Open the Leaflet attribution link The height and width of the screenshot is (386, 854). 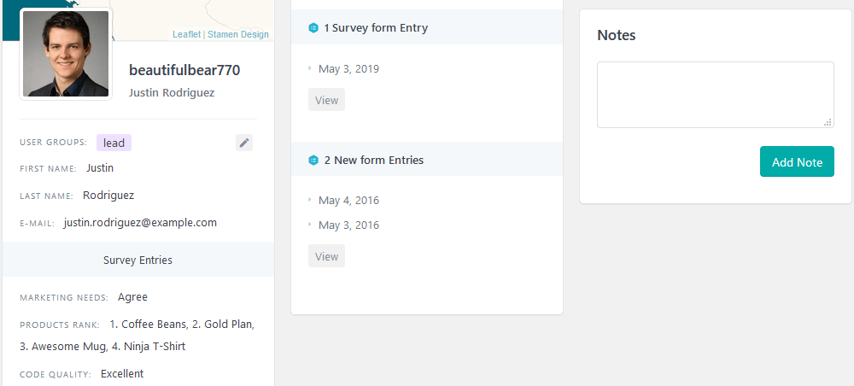coord(187,34)
